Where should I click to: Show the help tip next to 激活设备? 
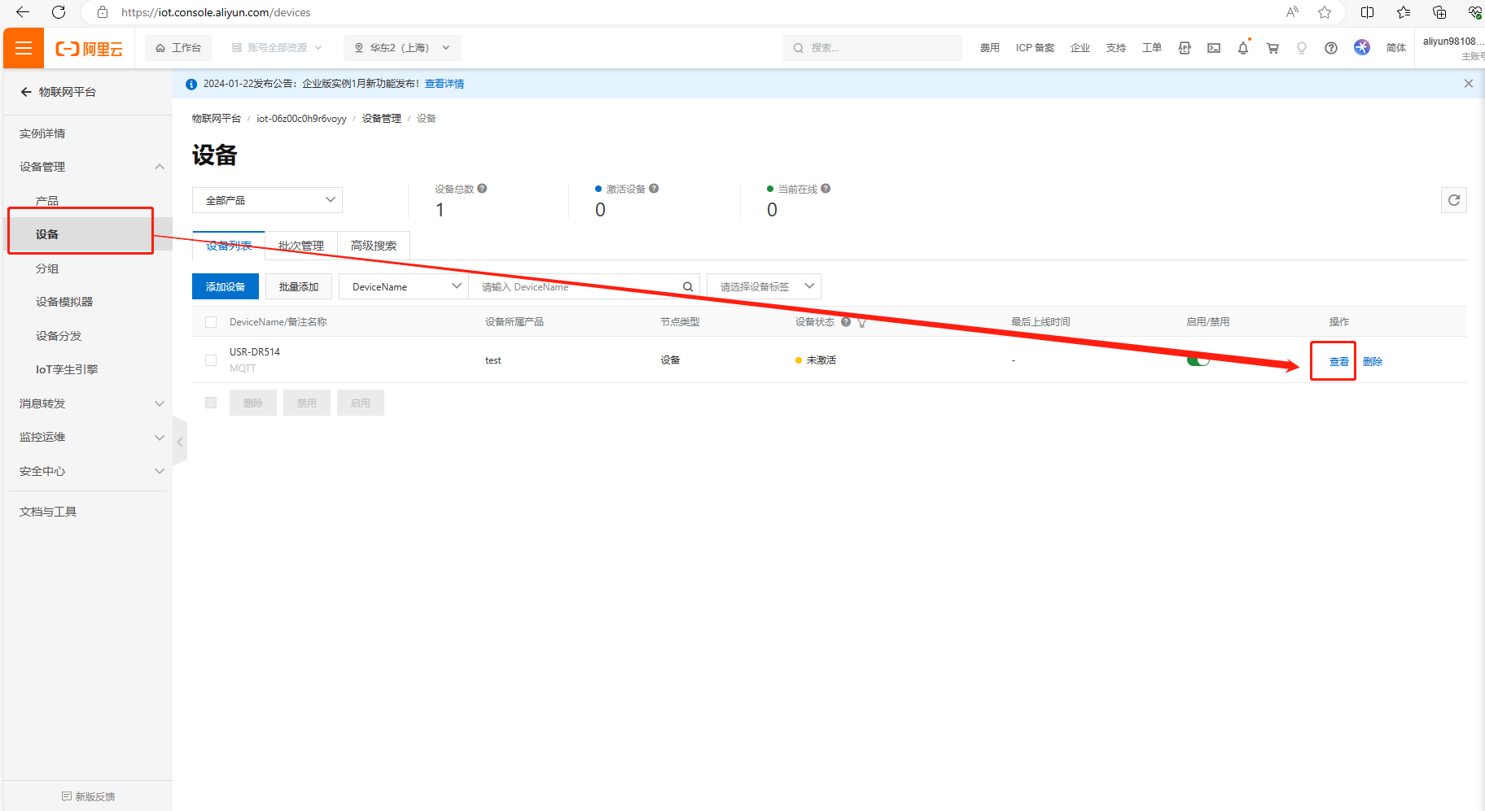click(x=654, y=189)
